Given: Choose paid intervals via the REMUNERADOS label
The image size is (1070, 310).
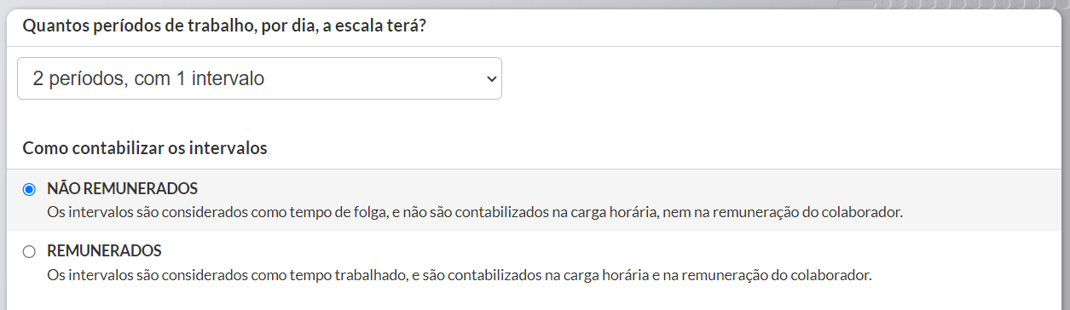Looking at the screenshot, I should 104,251.
